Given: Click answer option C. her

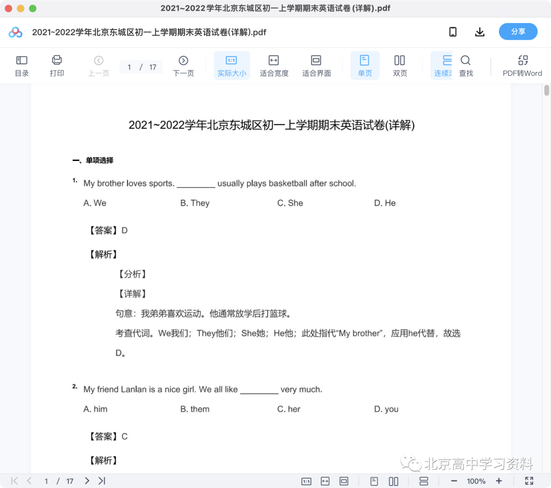Looking at the screenshot, I should click(x=288, y=409).
